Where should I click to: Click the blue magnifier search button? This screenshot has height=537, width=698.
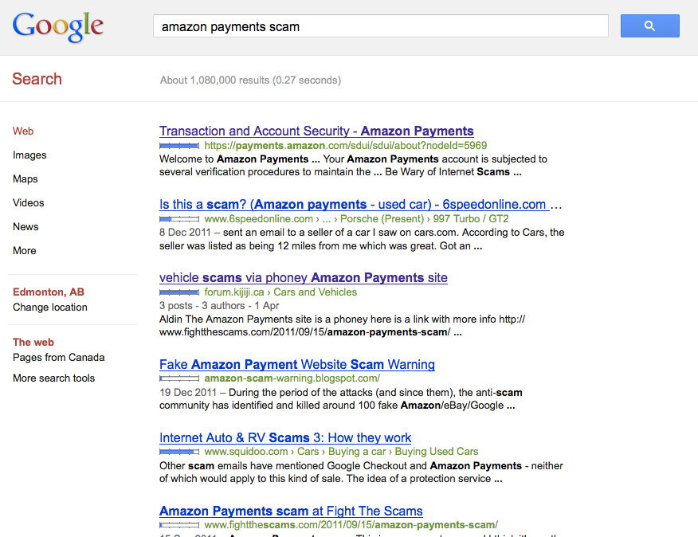pos(650,25)
